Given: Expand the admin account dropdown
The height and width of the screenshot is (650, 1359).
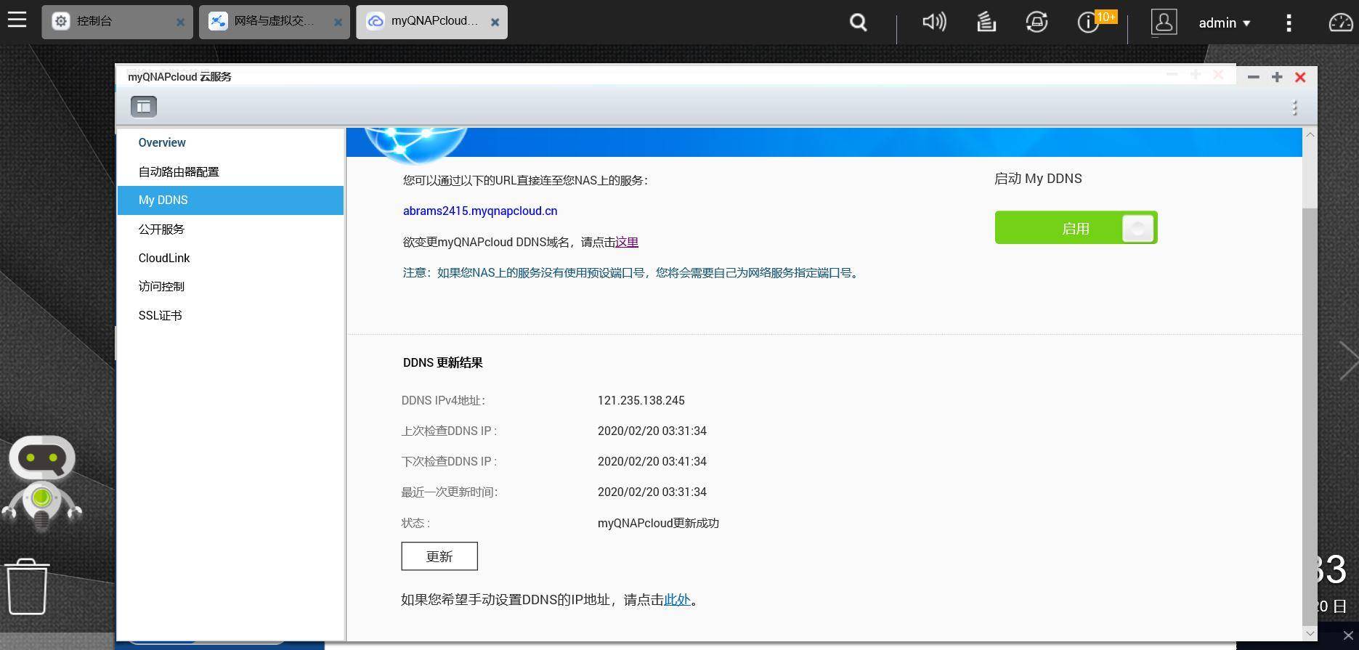Looking at the screenshot, I should pyautogui.click(x=1225, y=23).
